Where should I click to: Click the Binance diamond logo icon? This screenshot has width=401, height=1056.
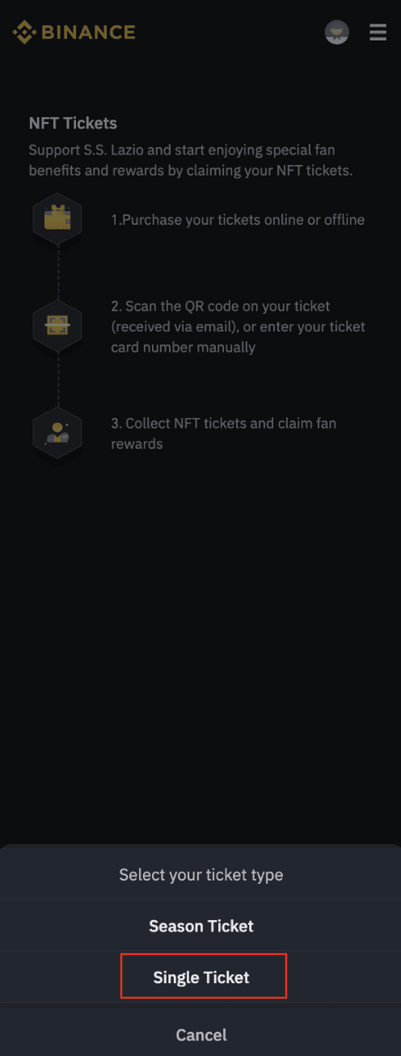[x=23, y=32]
